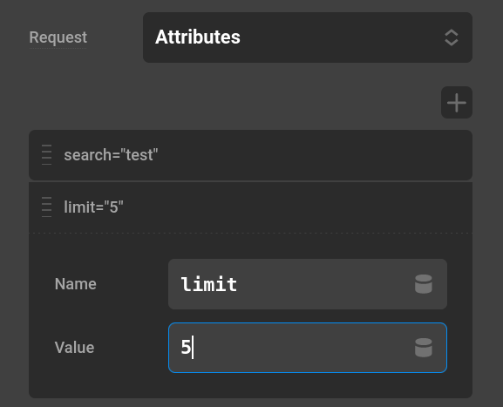
Task: Click the Value field label
Action: click(x=74, y=348)
